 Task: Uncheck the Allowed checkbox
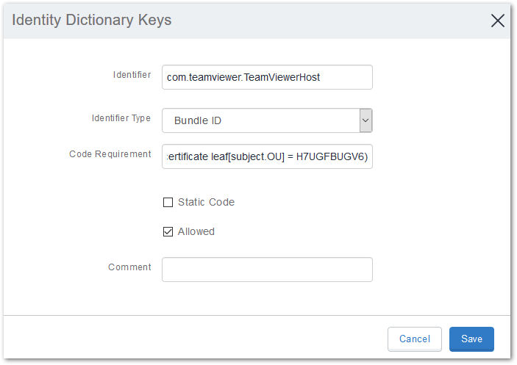(x=168, y=231)
